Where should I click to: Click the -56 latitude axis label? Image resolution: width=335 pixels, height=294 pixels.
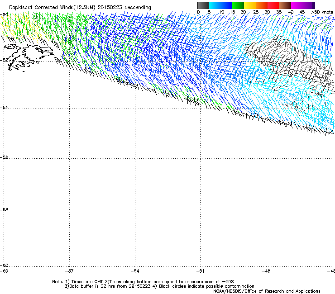point(4,157)
